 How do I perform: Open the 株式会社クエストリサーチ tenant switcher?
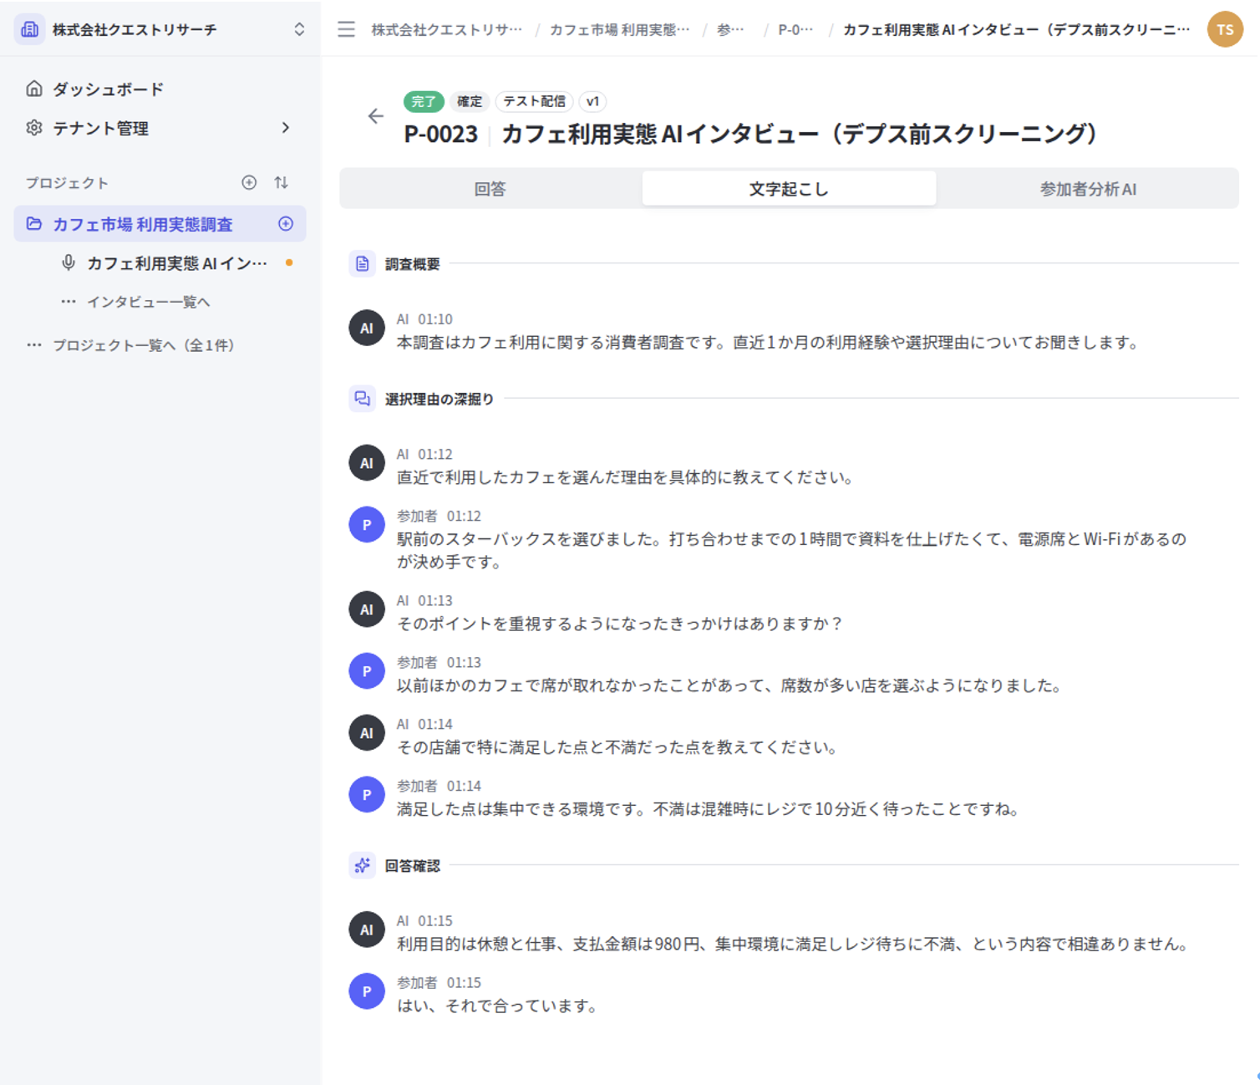[160, 29]
